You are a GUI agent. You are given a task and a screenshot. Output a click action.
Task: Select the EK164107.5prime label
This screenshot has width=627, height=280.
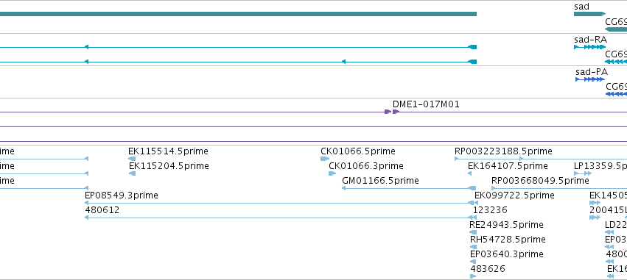point(508,165)
